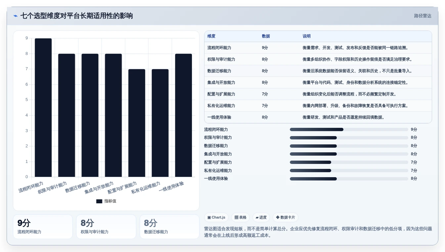Click the dark legend color box for 指标值

tap(99, 201)
